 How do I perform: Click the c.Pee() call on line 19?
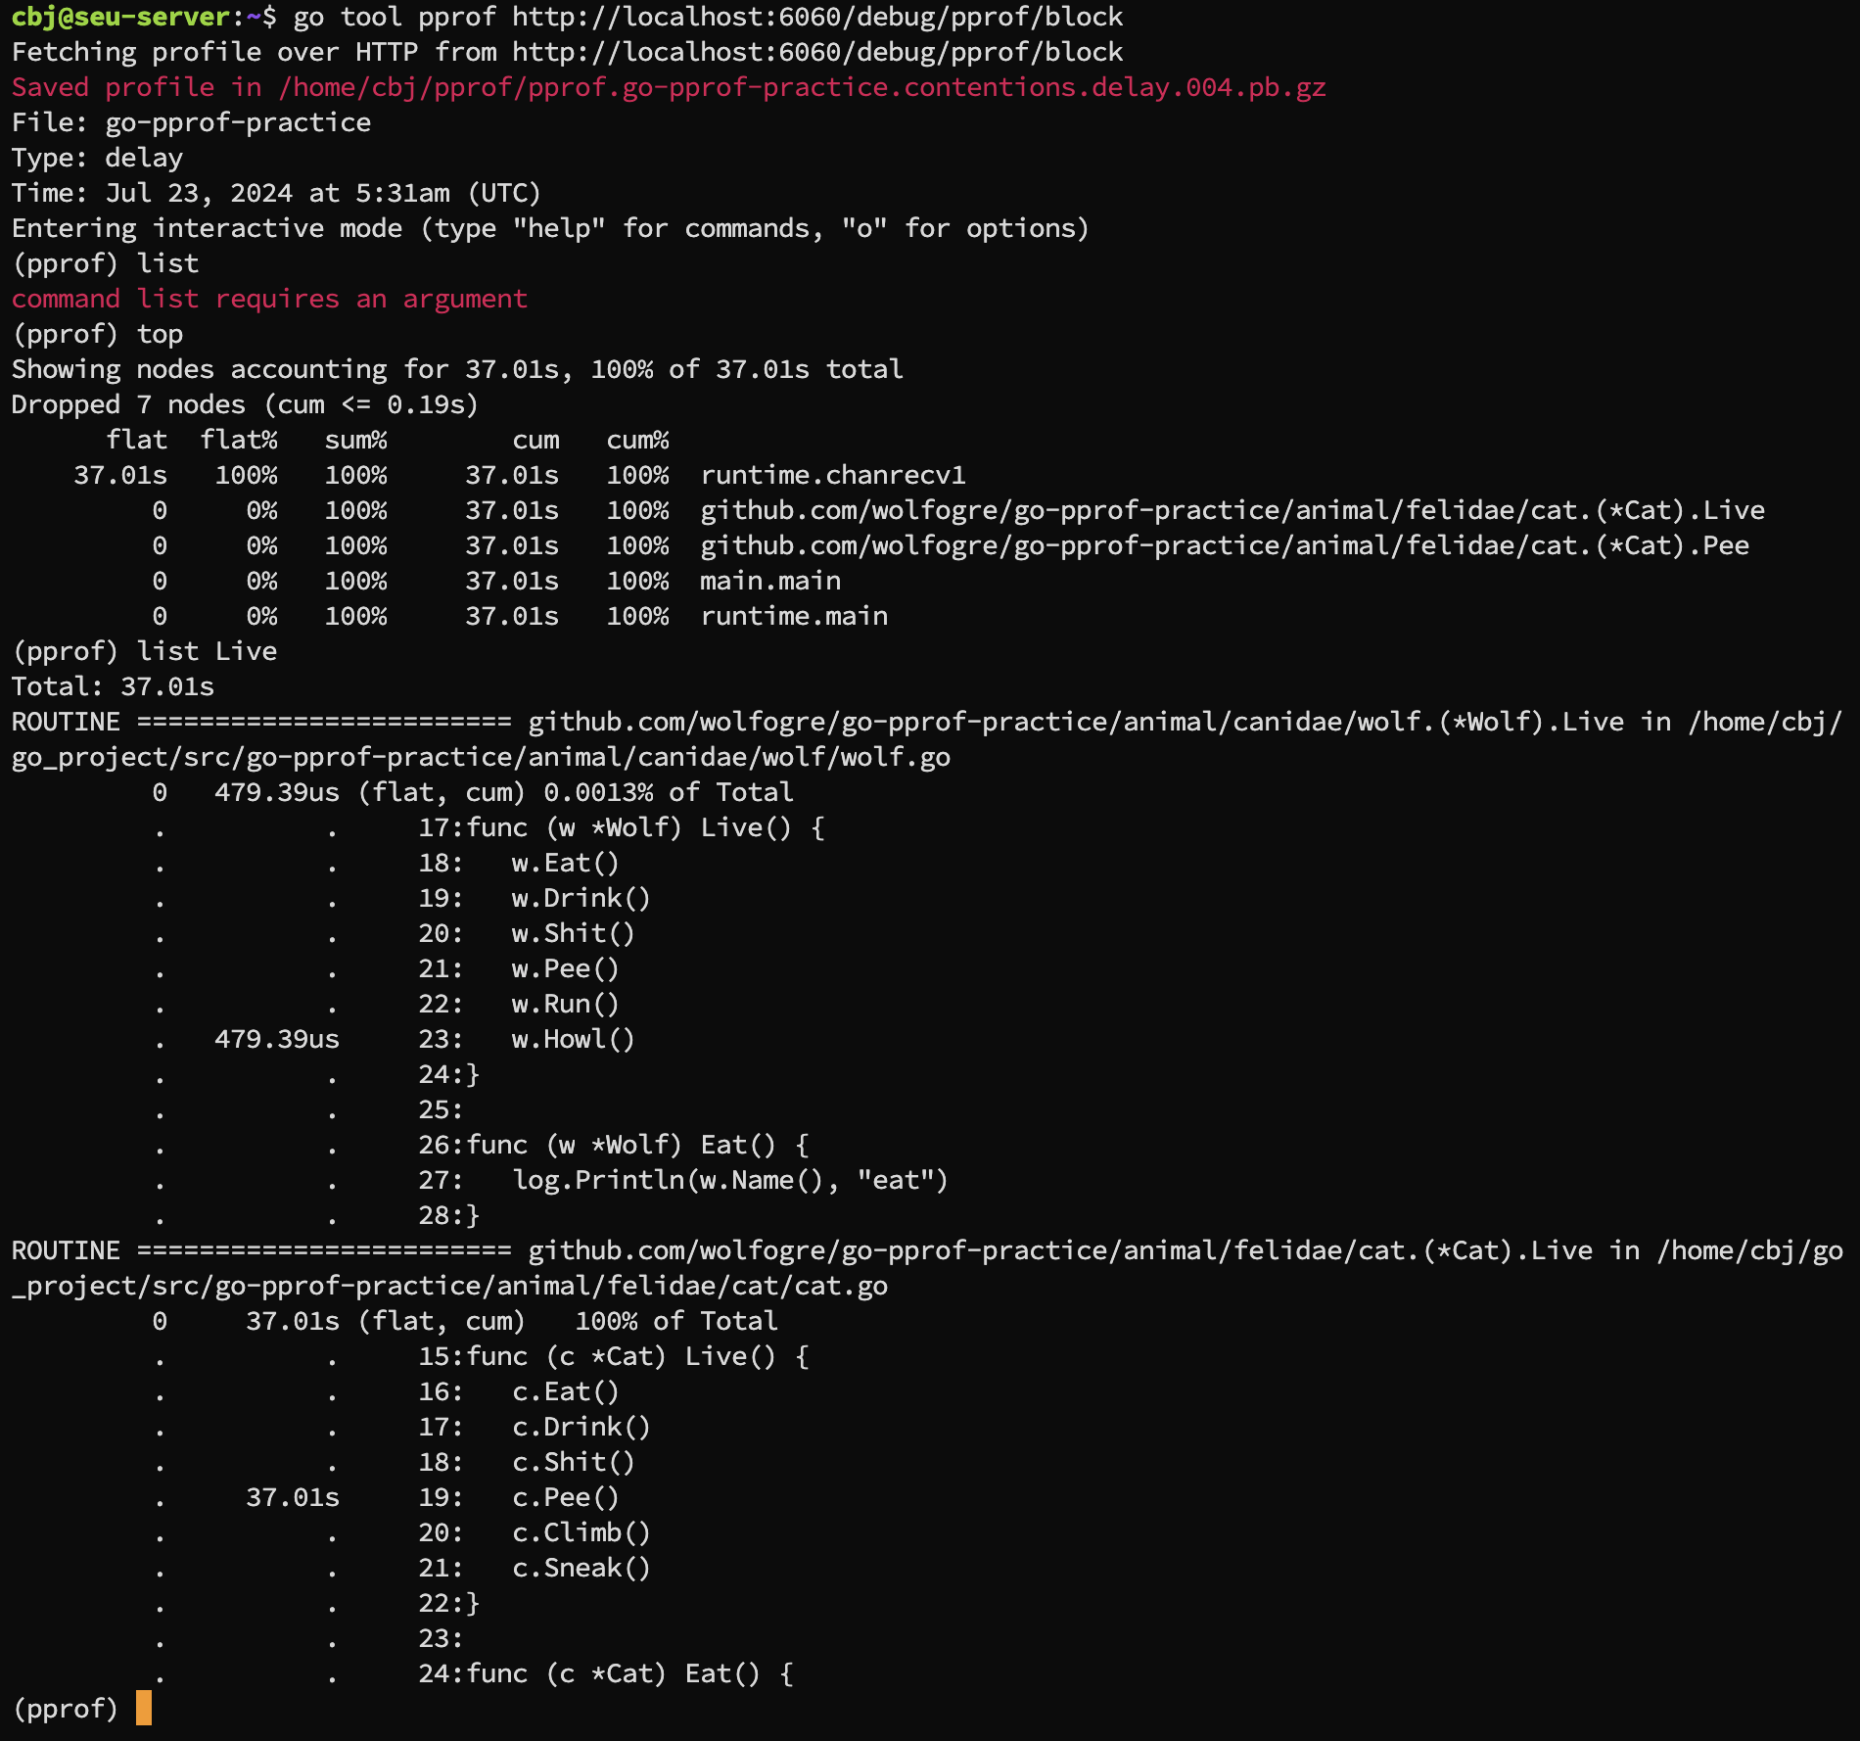click(x=565, y=1497)
